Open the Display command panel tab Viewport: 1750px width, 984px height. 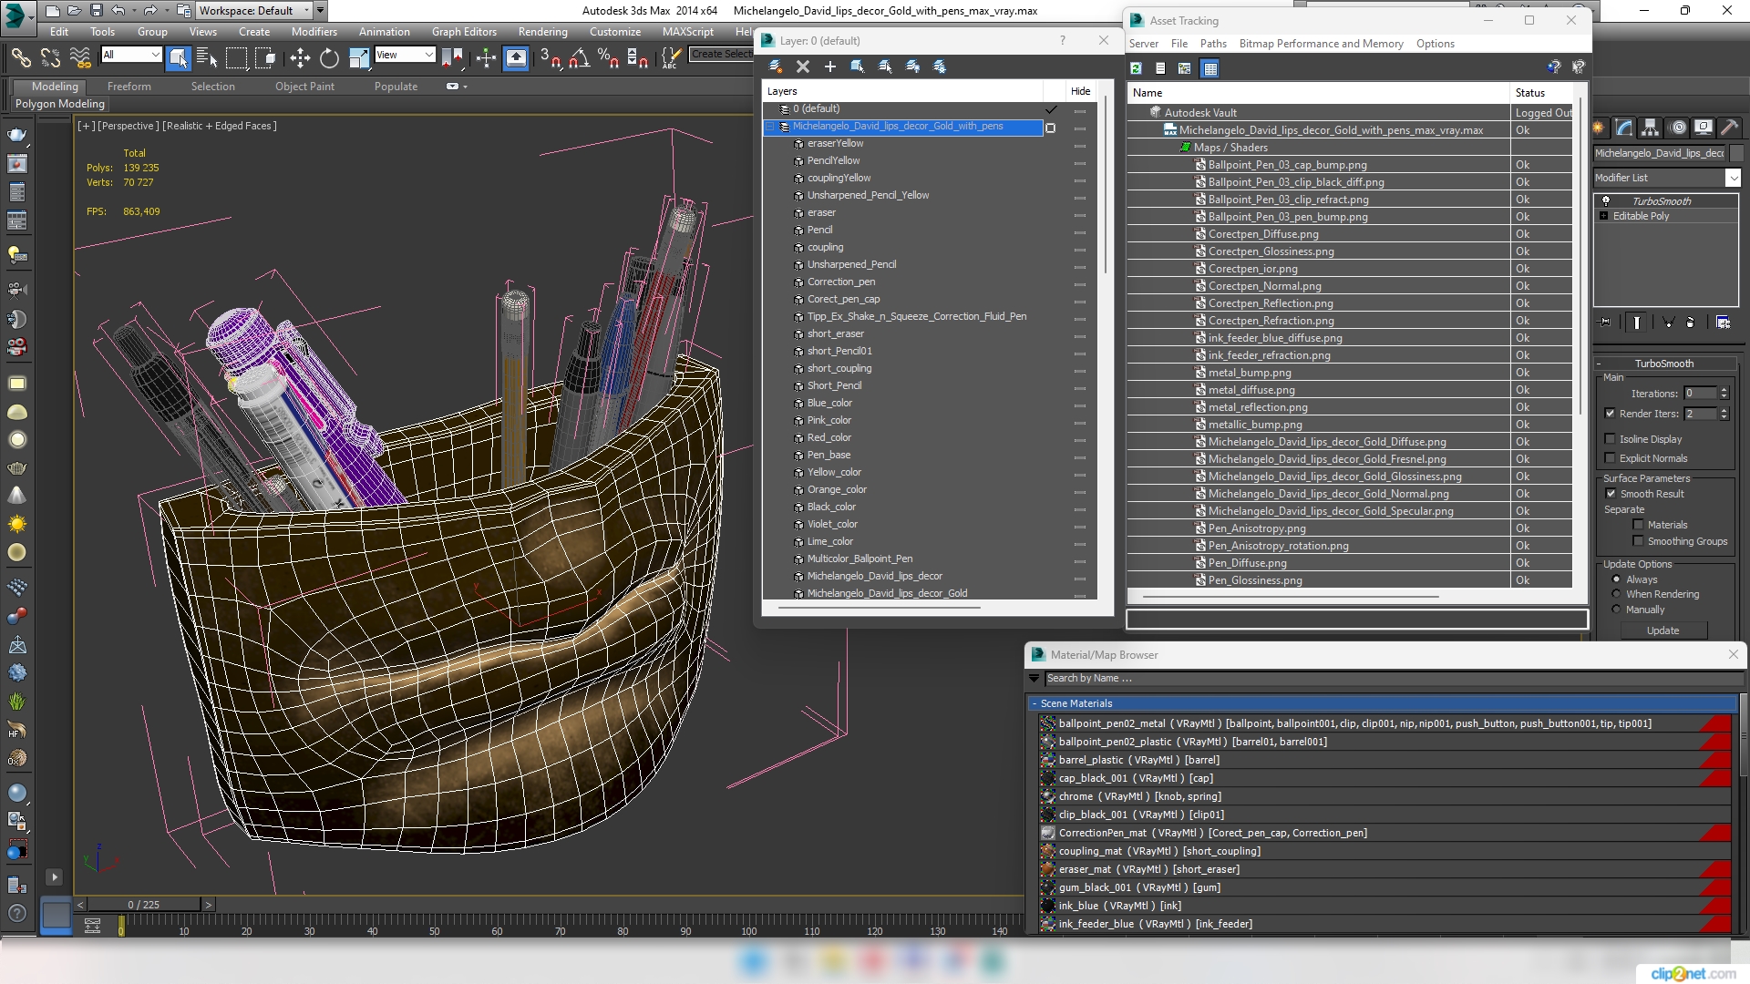1703,128
